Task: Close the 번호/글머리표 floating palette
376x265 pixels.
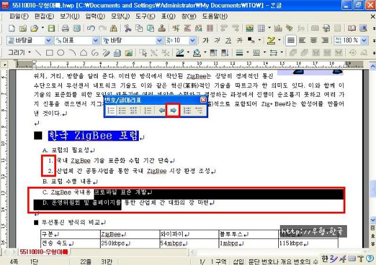Action: [203, 100]
